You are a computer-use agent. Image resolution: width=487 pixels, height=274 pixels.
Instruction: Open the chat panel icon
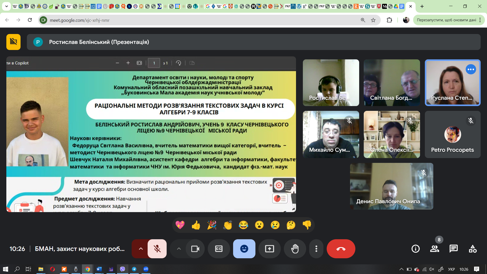tap(453, 249)
